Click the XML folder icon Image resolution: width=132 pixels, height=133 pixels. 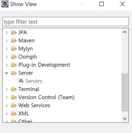click(x=14, y=114)
